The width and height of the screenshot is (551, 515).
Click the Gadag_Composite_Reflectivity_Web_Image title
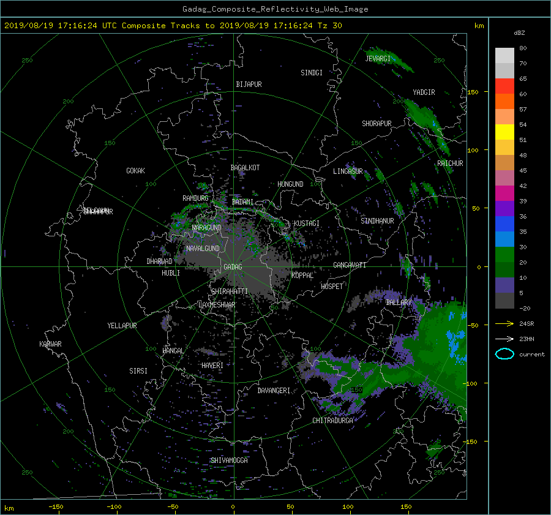pyautogui.click(x=275, y=9)
